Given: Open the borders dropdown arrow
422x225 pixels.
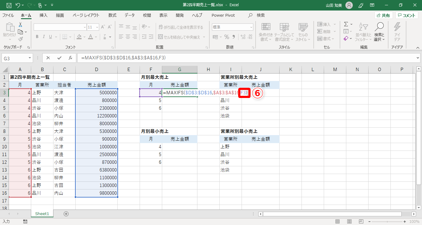Looking at the screenshot, I should point(70,37).
